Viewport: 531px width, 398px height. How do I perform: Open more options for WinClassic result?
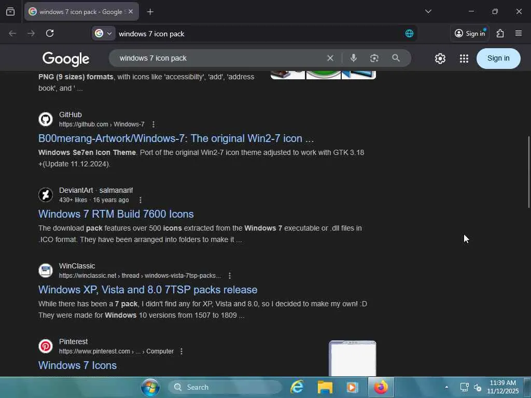pyautogui.click(x=230, y=276)
